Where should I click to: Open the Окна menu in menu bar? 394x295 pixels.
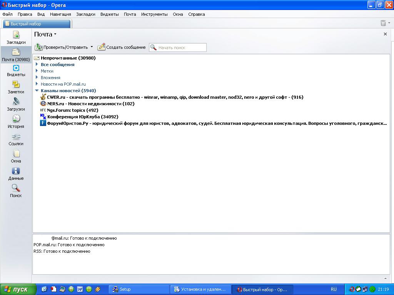[178, 14]
